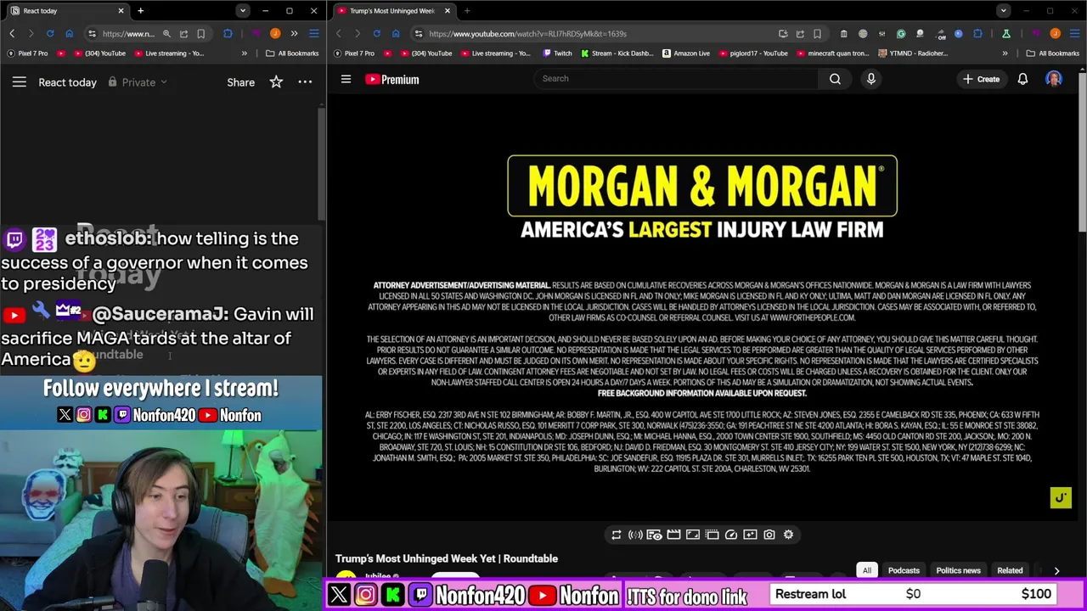Screen dimensions: 1087x611
Task: Share the YouTube page from address bar
Action: (x=800, y=33)
